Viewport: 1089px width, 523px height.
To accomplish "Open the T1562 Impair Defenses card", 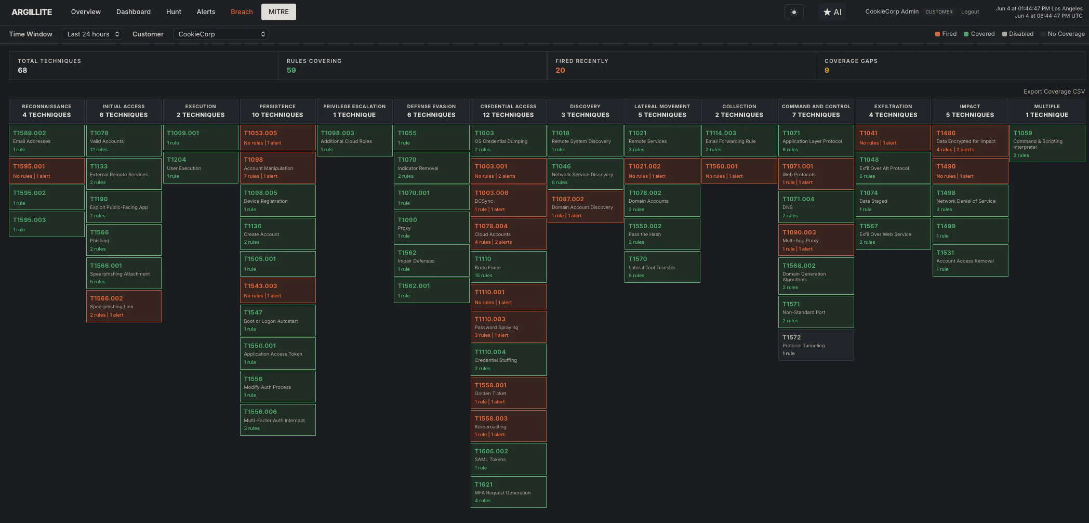I will (x=431, y=260).
